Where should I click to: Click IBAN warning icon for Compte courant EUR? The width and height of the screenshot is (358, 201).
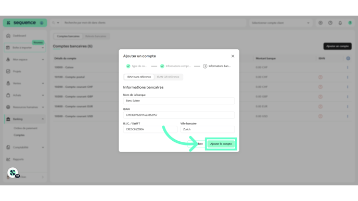[321, 106]
